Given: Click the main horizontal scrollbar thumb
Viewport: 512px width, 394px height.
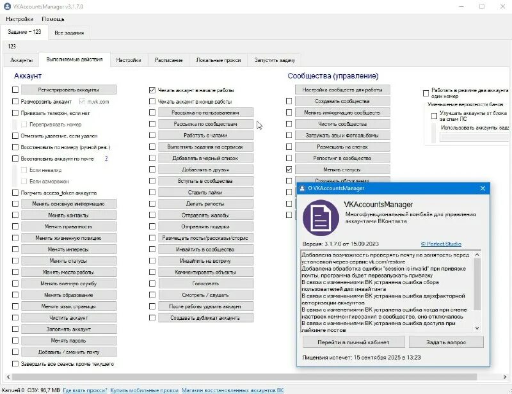Looking at the screenshot, I should click(244, 377).
